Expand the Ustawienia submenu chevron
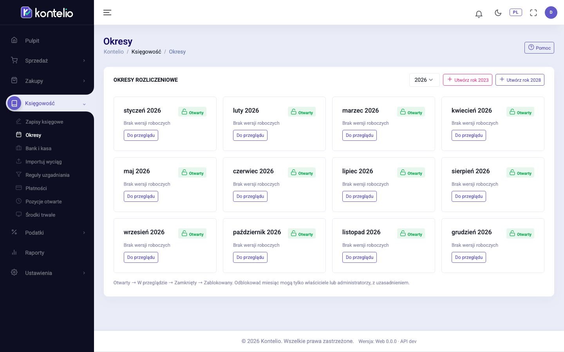This screenshot has width=564, height=352. click(84, 273)
